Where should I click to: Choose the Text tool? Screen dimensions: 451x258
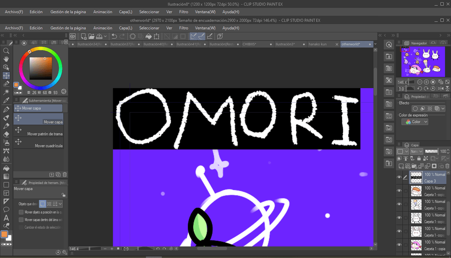point(6,218)
